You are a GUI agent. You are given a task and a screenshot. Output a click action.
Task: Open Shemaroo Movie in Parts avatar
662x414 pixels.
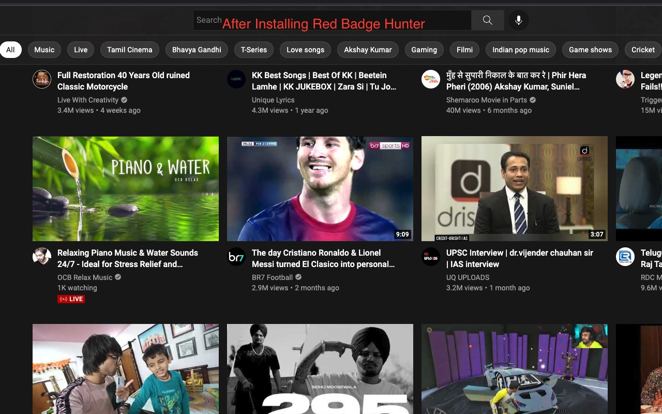coord(431,79)
